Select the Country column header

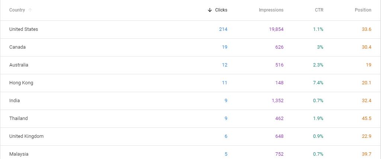pos(17,10)
